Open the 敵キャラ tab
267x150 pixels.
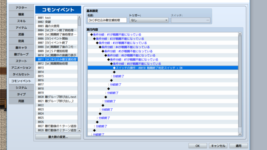[21, 47]
